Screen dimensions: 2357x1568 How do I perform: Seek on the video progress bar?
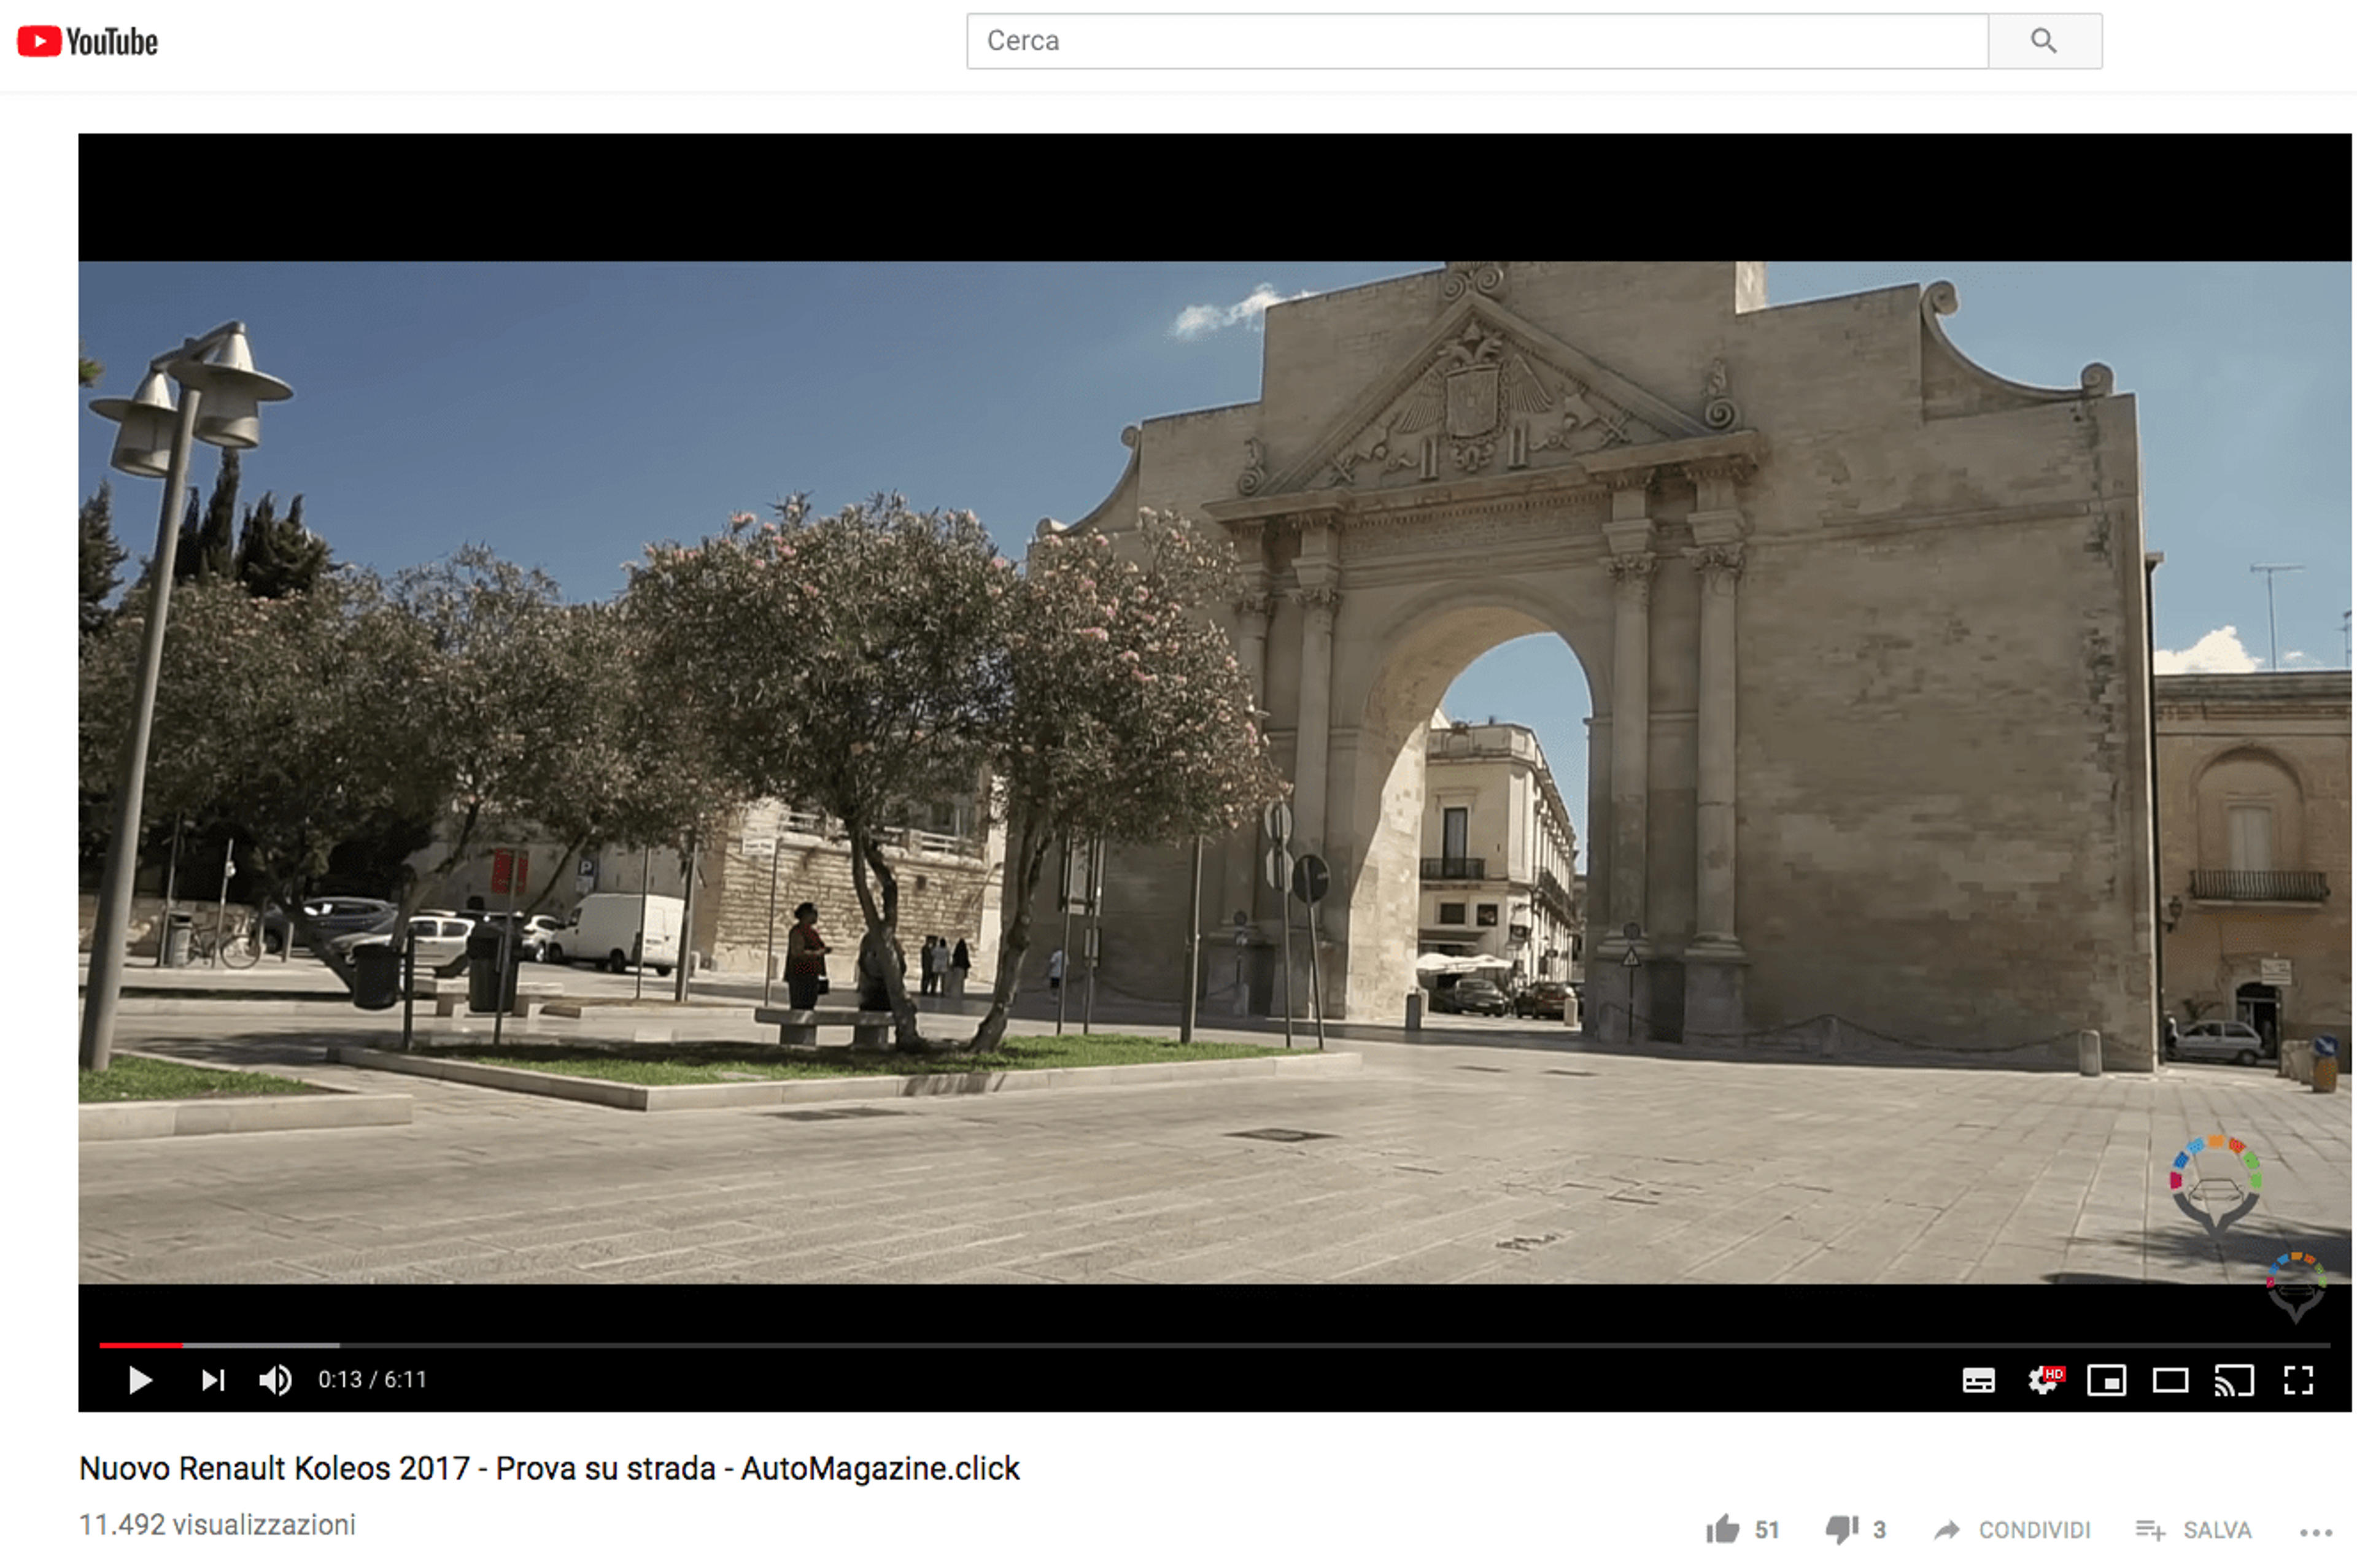(x=1214, y=1345)
